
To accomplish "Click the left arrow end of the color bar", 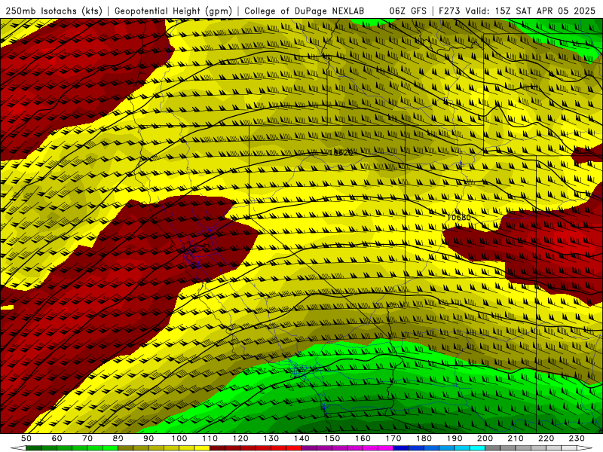I will point(18,448).
